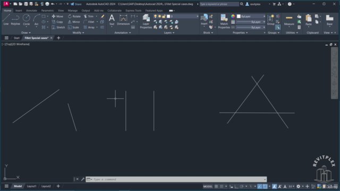Add a new drawing tab

coord(58,38)
